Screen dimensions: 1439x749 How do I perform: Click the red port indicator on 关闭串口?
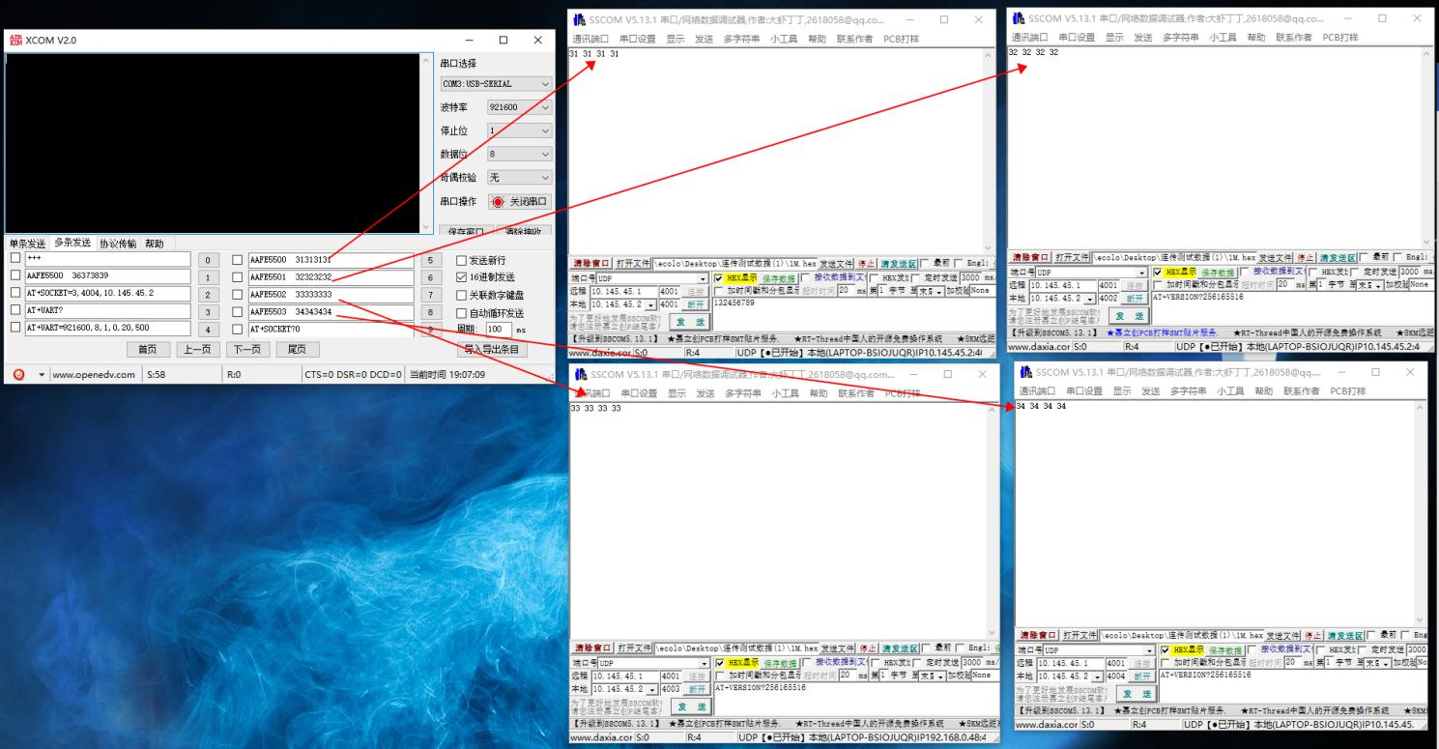[499, 202]
